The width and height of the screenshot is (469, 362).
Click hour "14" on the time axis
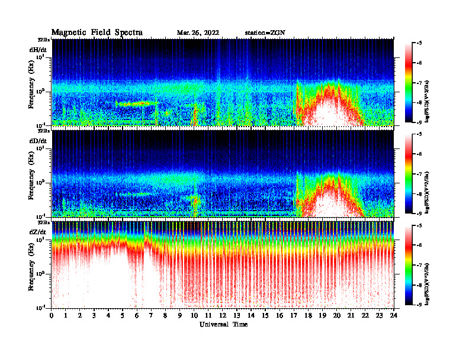(250, 315)
